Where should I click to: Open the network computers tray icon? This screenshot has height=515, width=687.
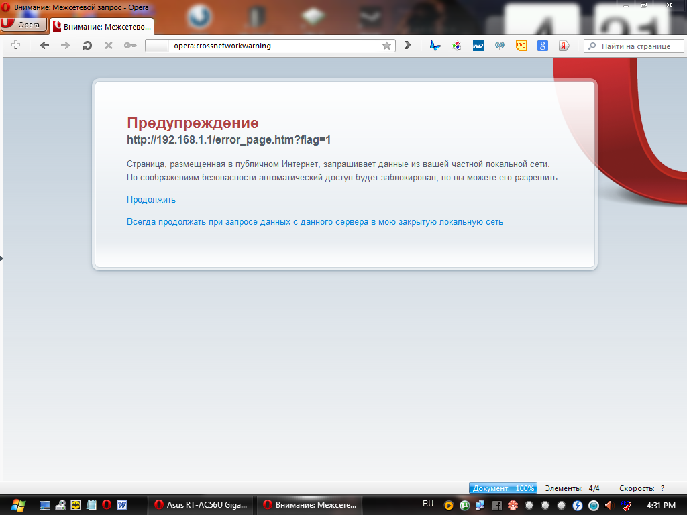(x=480, y=506)
